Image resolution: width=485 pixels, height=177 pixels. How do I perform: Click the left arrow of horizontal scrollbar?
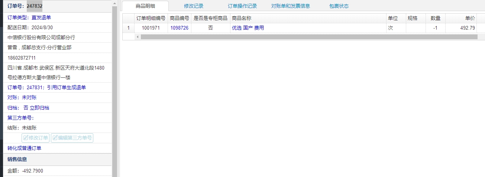coord(137,37)
